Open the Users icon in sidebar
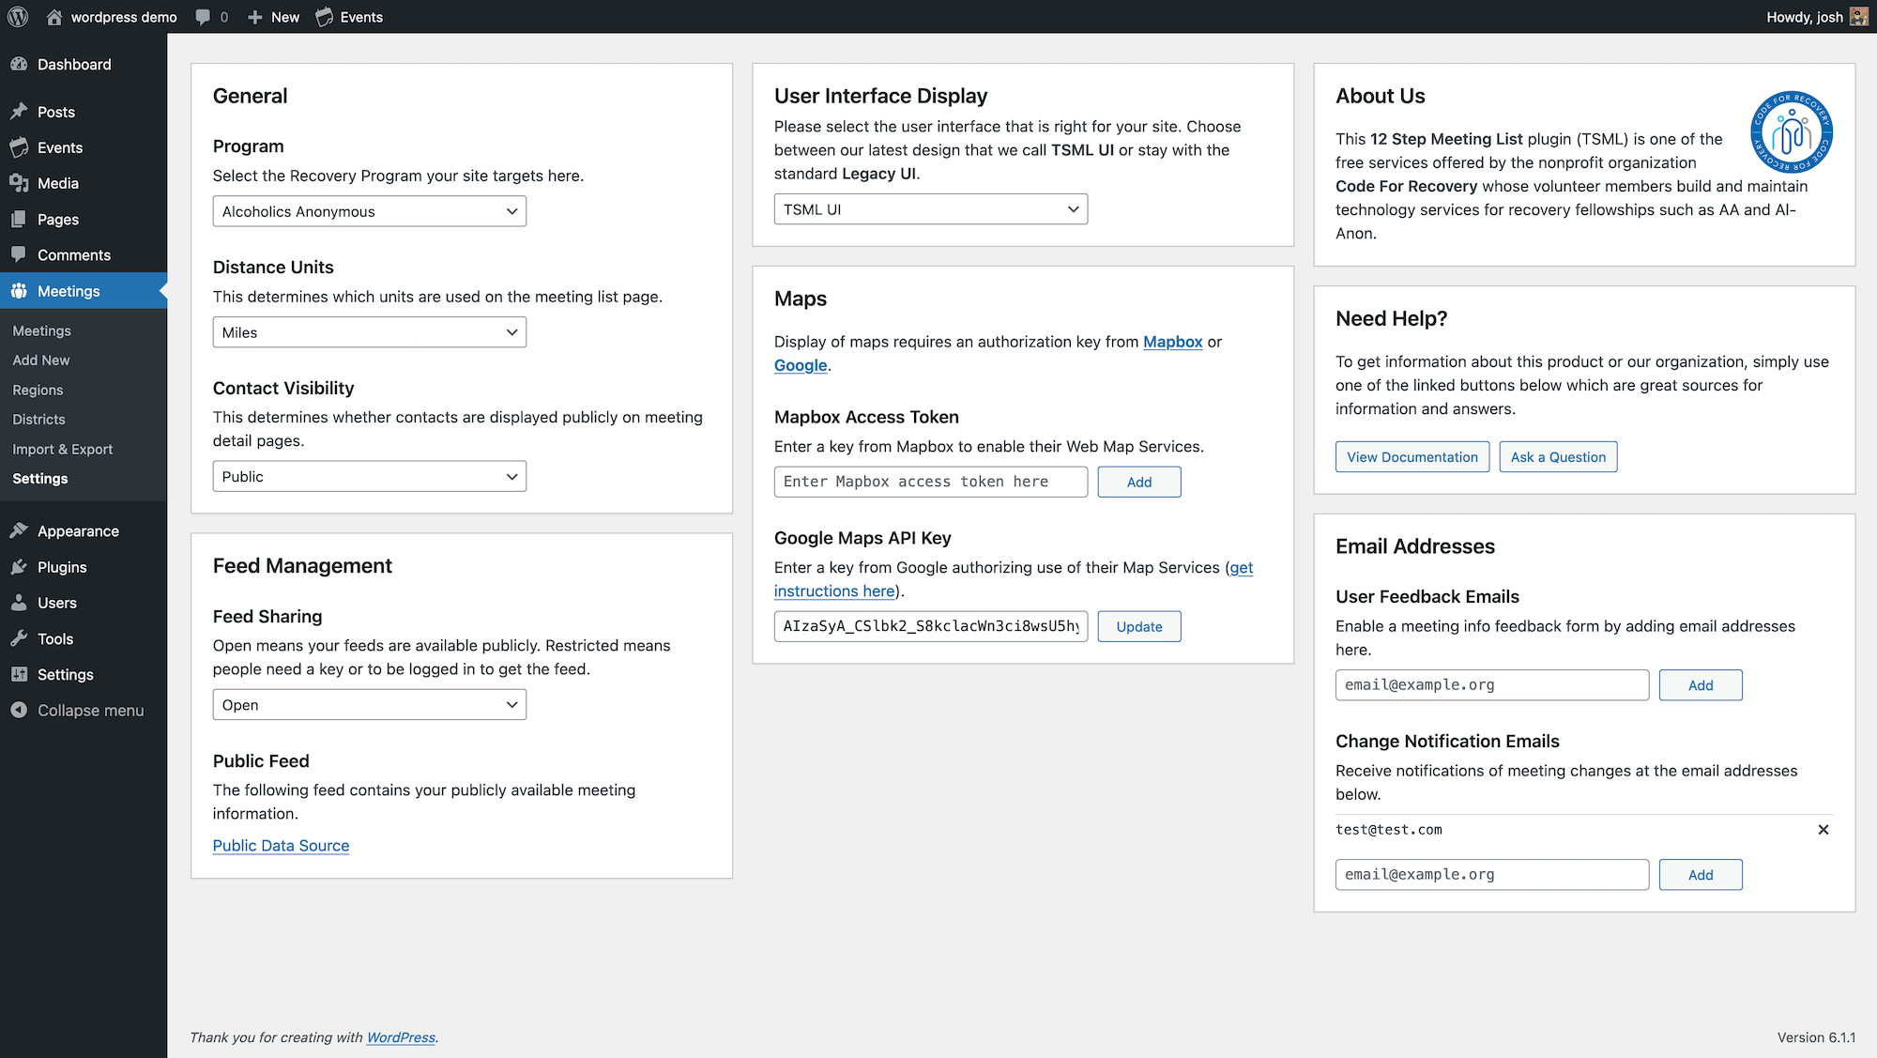This screenshot has height=1058, width=1877. [x=21, y=603]
